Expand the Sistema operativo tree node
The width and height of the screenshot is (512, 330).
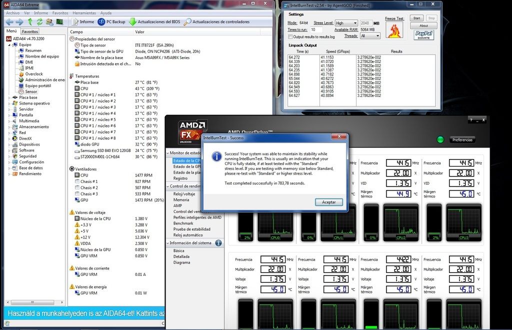(x=9, y=103)
